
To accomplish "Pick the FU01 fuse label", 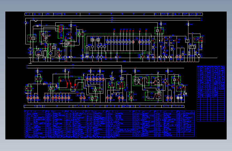I will point(102,71).
